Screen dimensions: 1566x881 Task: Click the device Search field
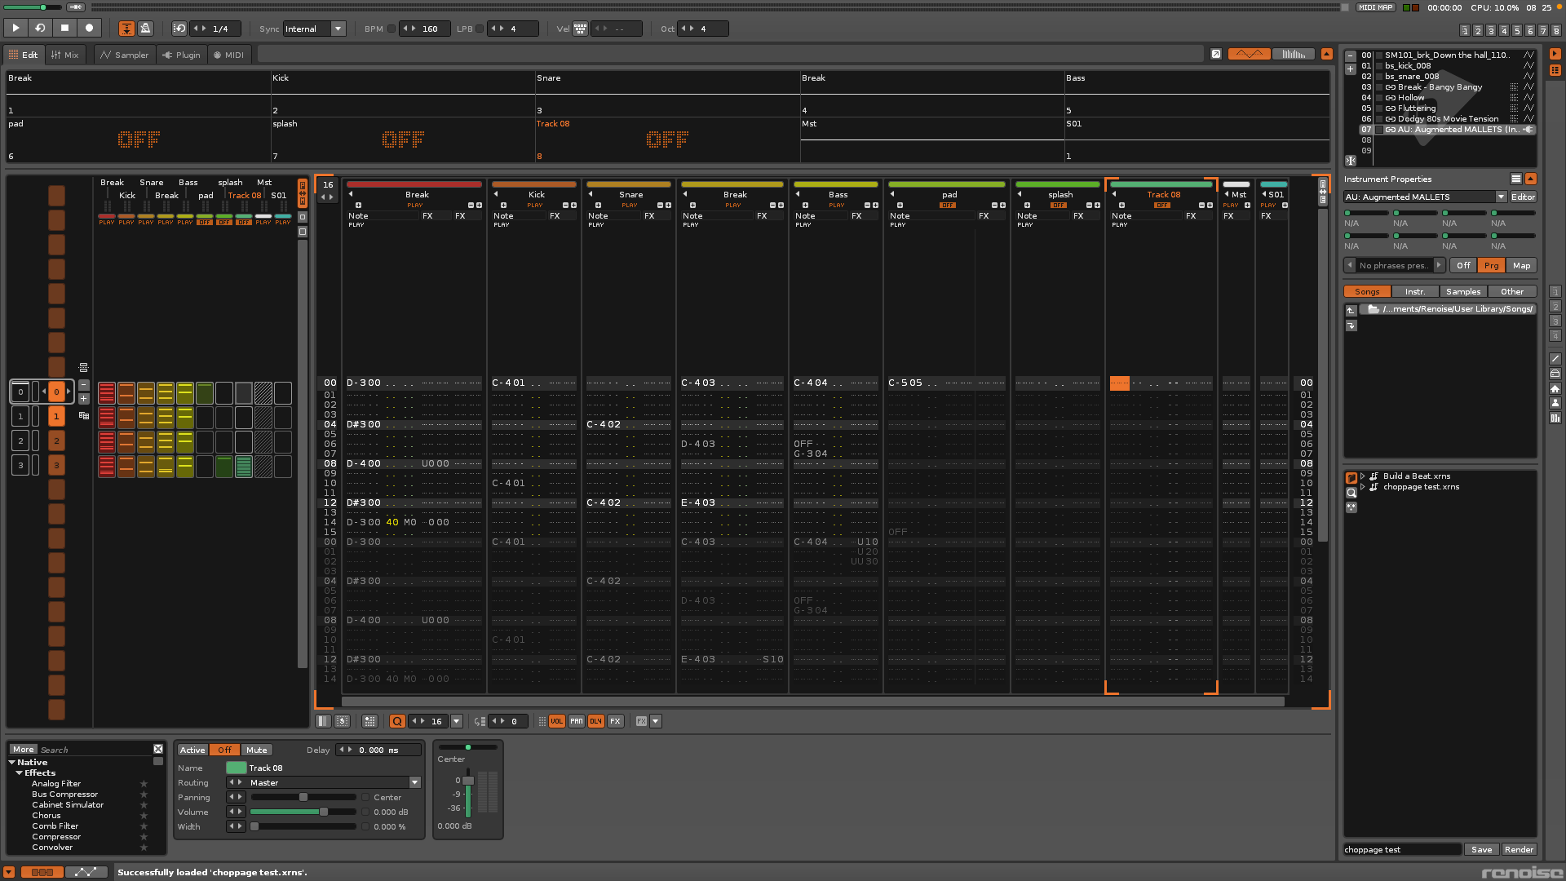pyautogui.click(x=95, y=749)
